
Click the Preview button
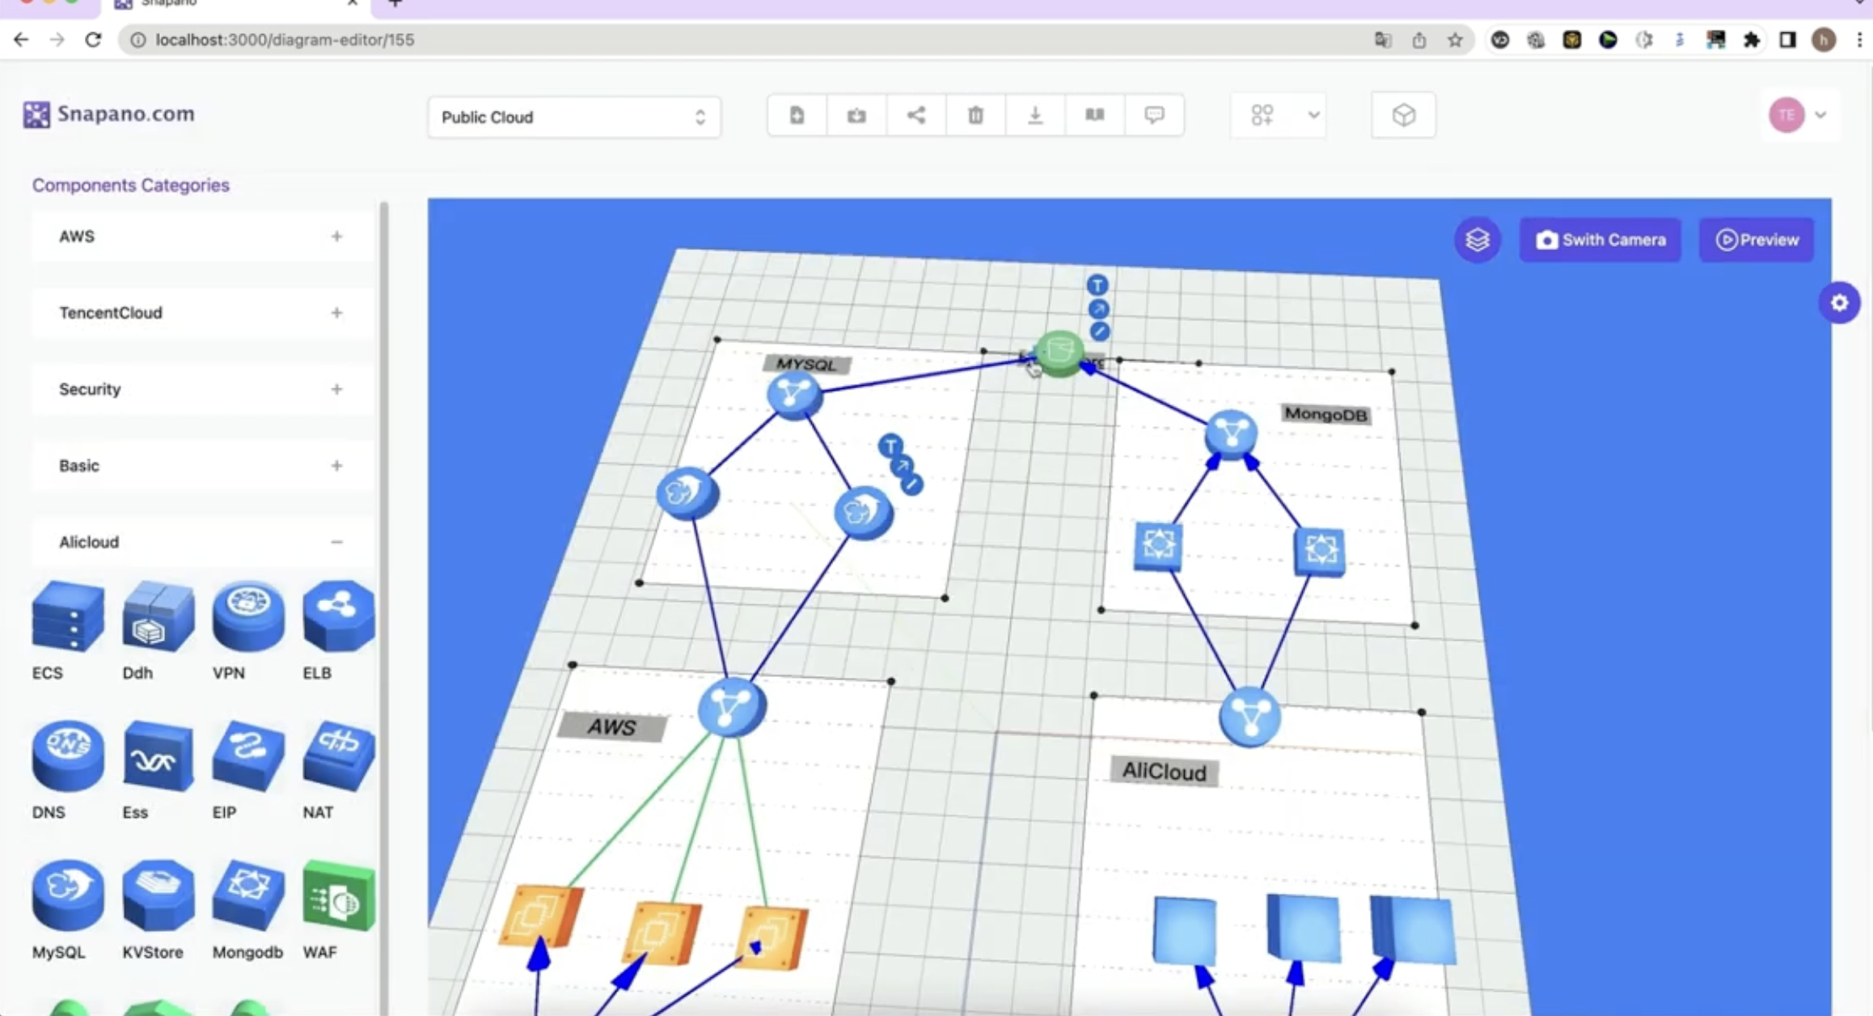[1757, 239]
